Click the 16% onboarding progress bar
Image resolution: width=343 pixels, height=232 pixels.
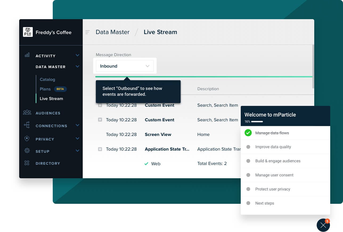click(257, 122)
